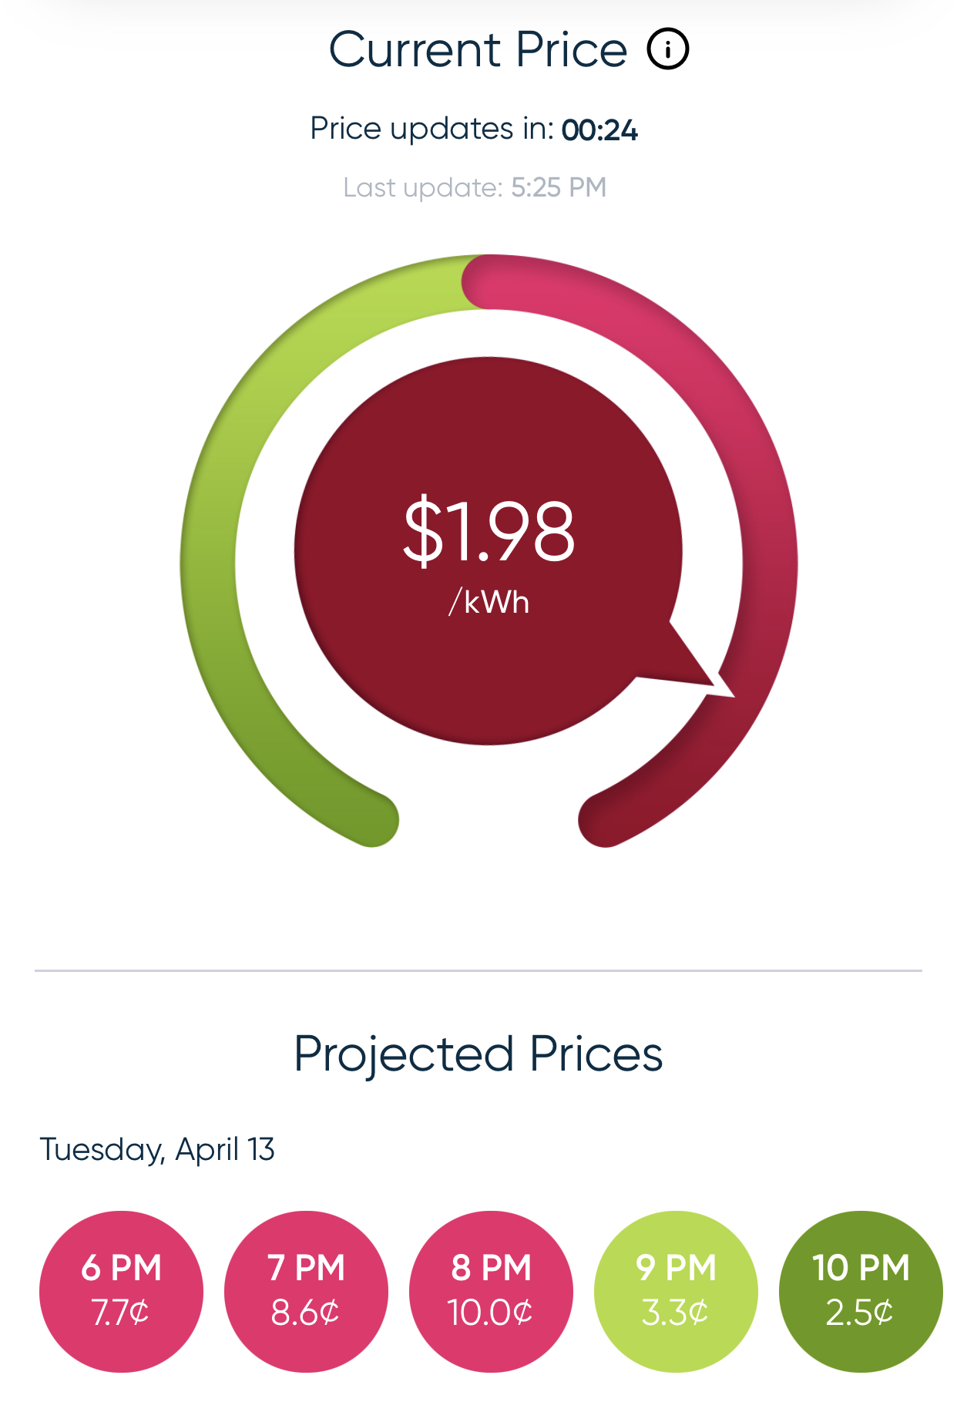Choose the 8 PM 10.0¢ projection
Image resolution: width=957 pixels, height=1402 pixels.
(x=491, y=1291)
